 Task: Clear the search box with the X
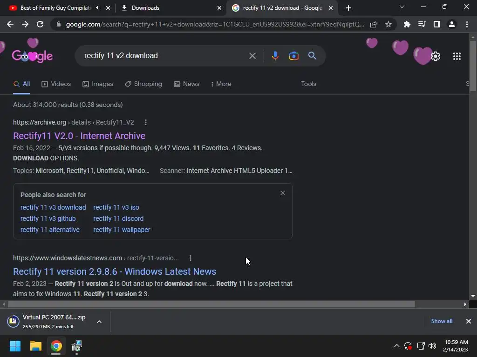click(252, 56)
